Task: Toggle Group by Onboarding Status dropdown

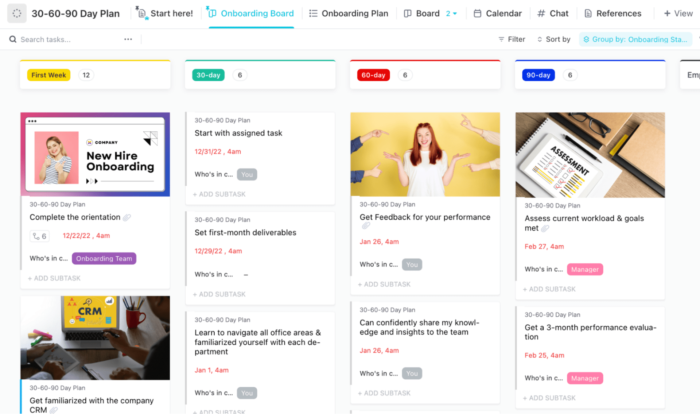Action: pos(636,39)
